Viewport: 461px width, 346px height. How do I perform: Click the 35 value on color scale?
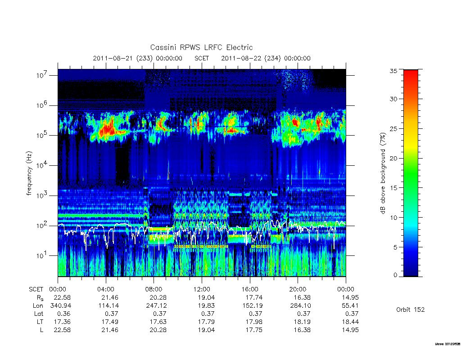tap(393, 71)
